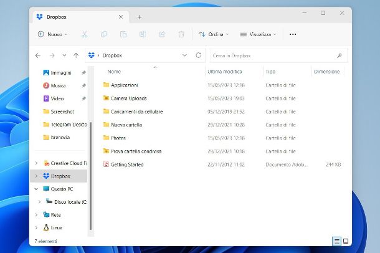The image size is (380, 253).
Task: Switch to details view icon in status bar
Action: (337, 241)
